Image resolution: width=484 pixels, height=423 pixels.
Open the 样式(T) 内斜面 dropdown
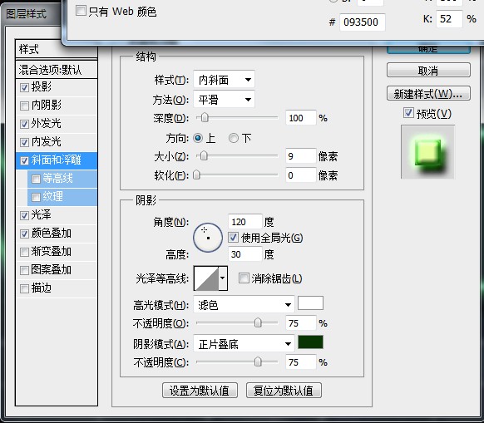[x=224, y=80]
